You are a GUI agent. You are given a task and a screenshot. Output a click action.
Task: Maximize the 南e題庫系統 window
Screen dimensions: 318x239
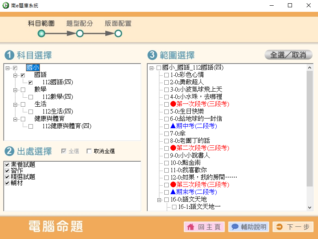pos(290,5)
